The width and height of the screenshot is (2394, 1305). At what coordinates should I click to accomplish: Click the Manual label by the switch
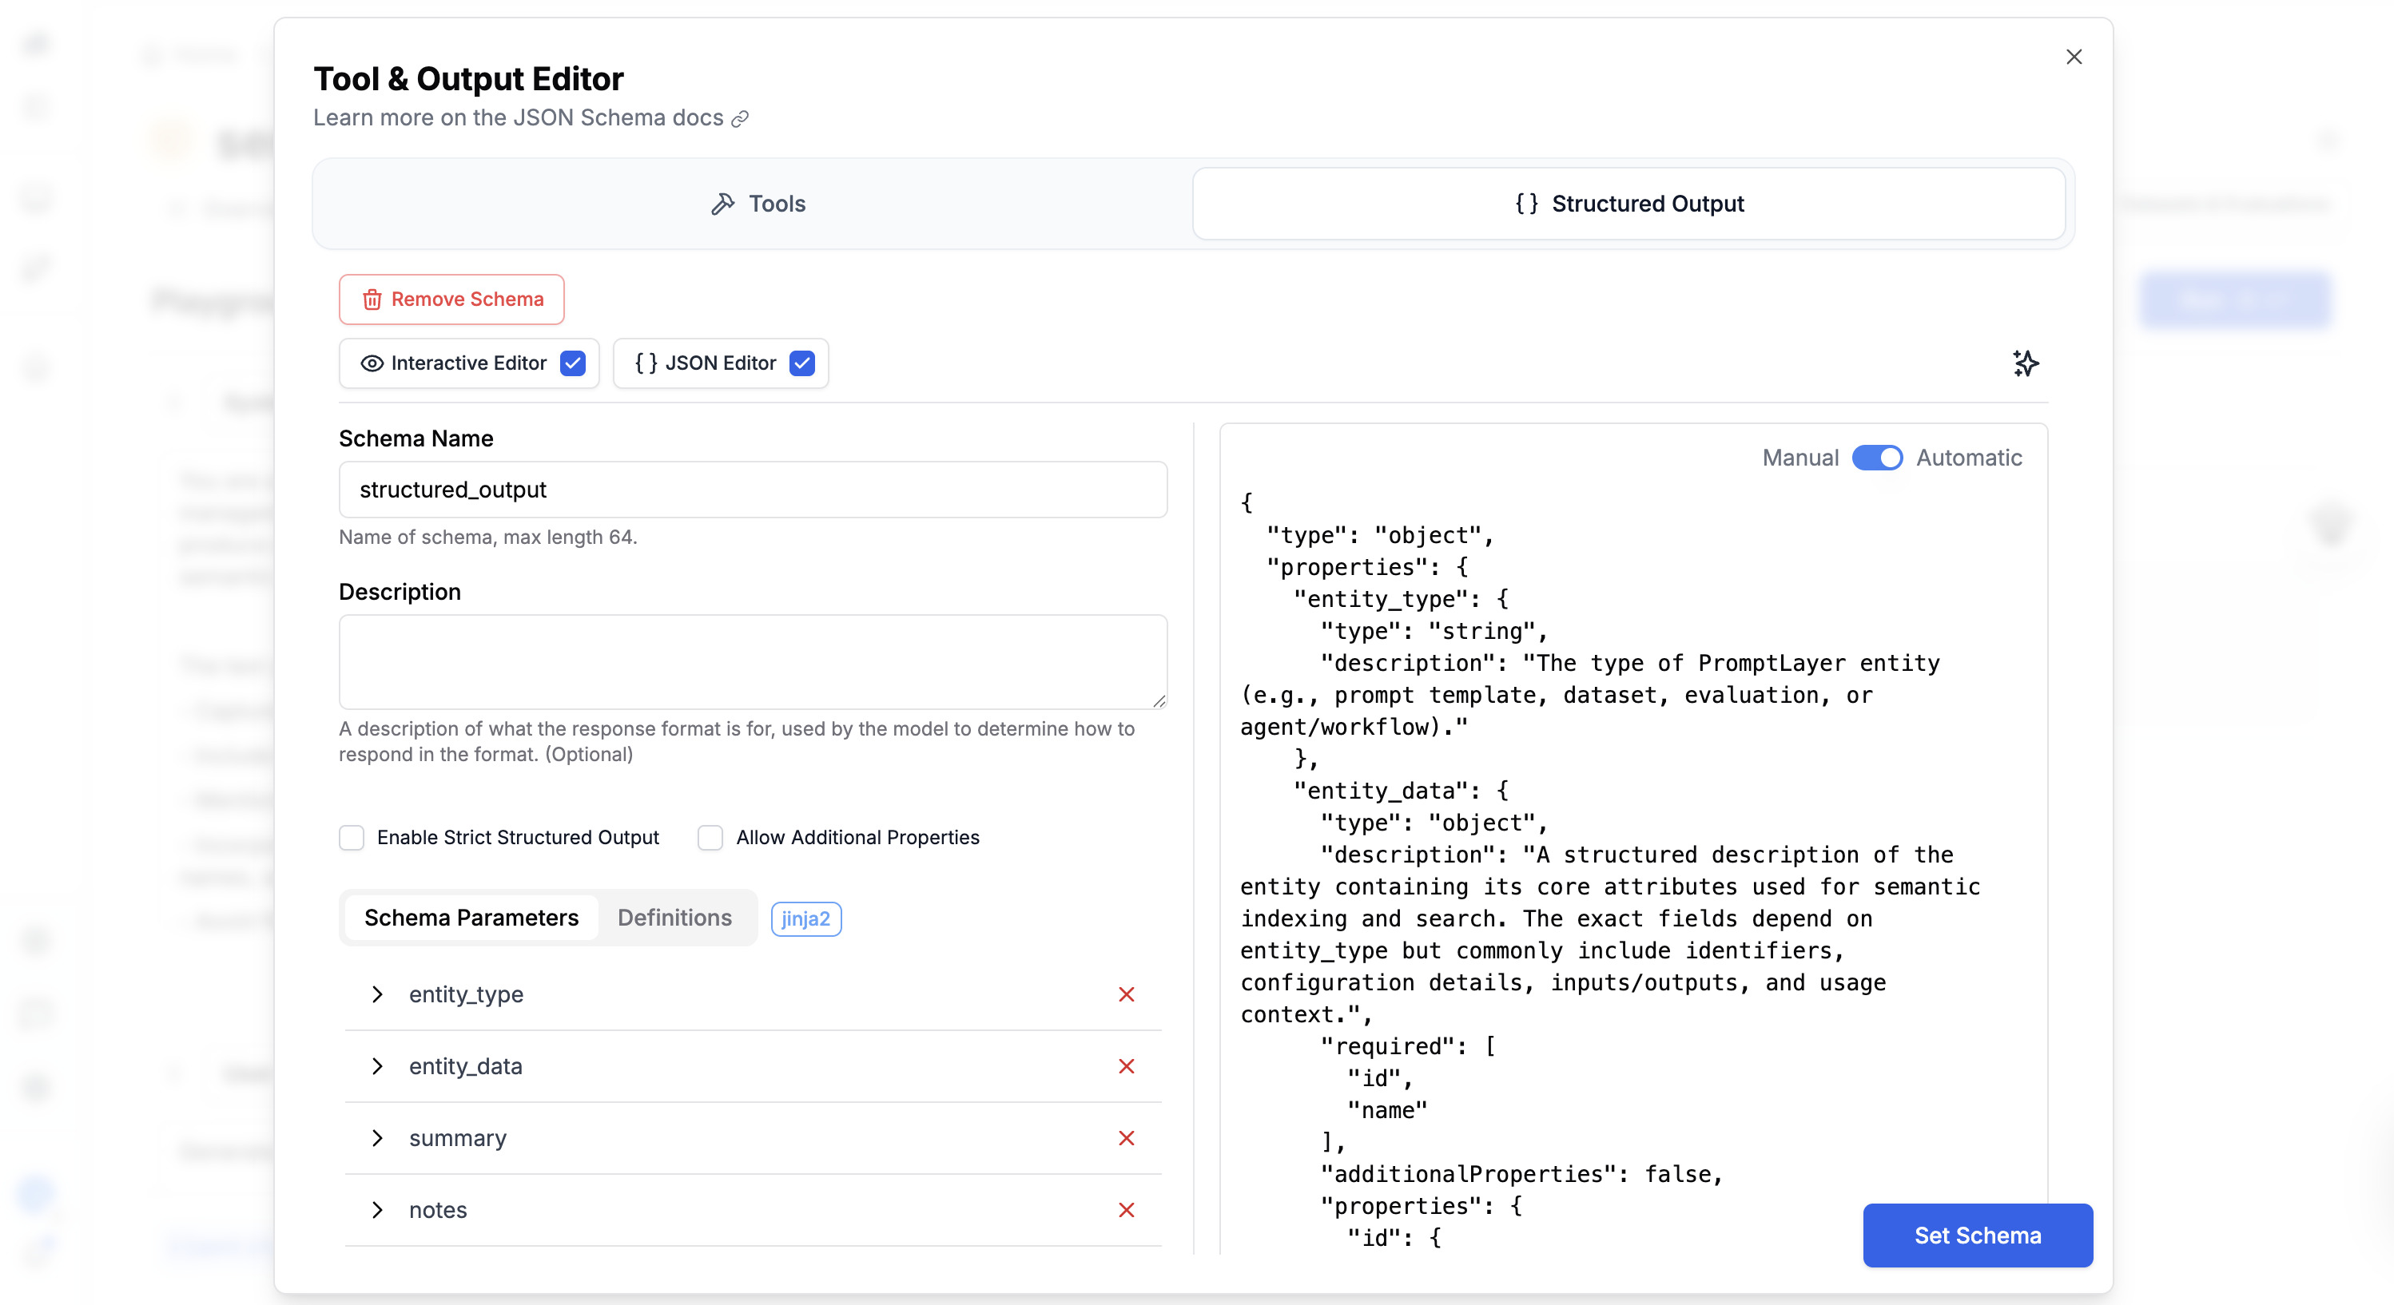point(1800,458)
